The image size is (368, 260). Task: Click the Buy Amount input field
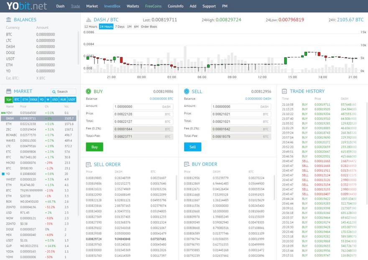click(x=143, y=107)
